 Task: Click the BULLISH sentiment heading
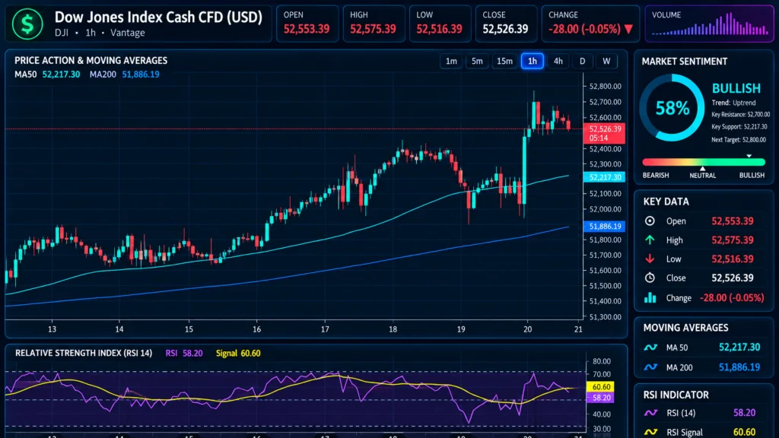tap(736, 88)
